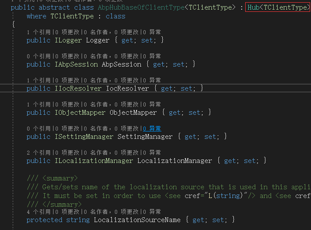Click the cref="L(string)" attribute text
Screen dimensions: 311x230
[216, 196]
